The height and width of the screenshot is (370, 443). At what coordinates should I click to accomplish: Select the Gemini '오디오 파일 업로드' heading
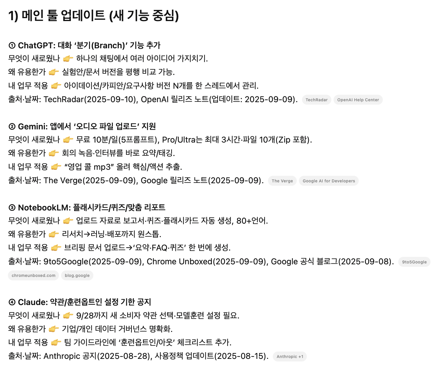coord(82,126)
